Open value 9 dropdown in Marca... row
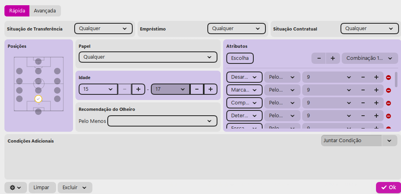 point(329,90)
